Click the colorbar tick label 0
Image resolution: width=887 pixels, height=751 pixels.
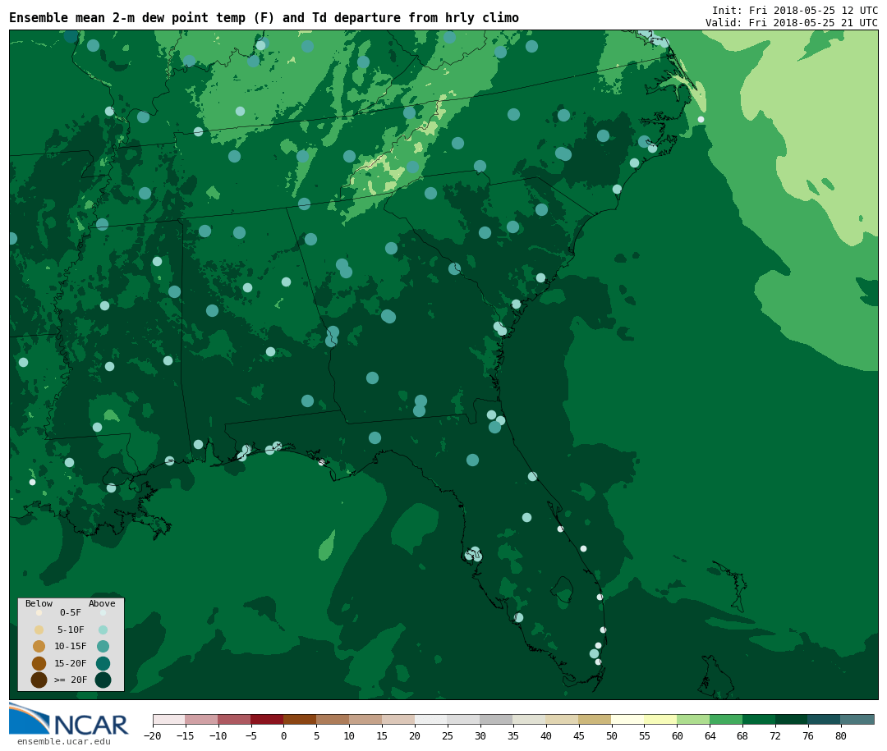pos(283,735)
